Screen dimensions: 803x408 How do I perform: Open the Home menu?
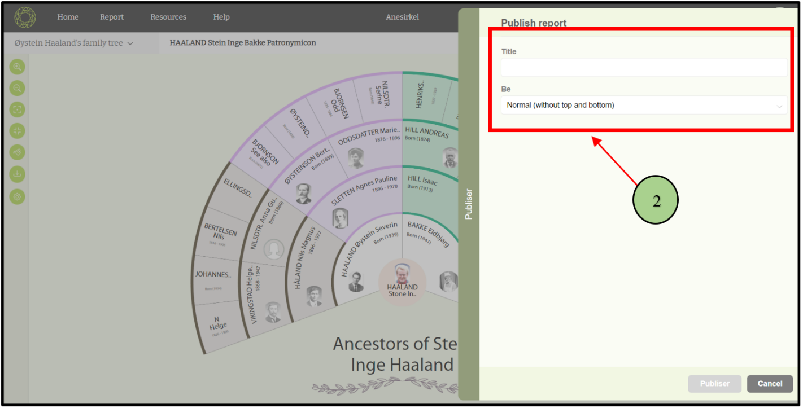[x=68, y=17]
